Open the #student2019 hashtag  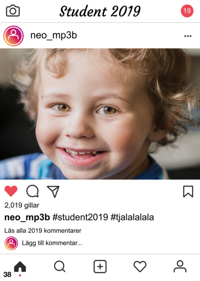pyautogui.click(x=80, y=217)
